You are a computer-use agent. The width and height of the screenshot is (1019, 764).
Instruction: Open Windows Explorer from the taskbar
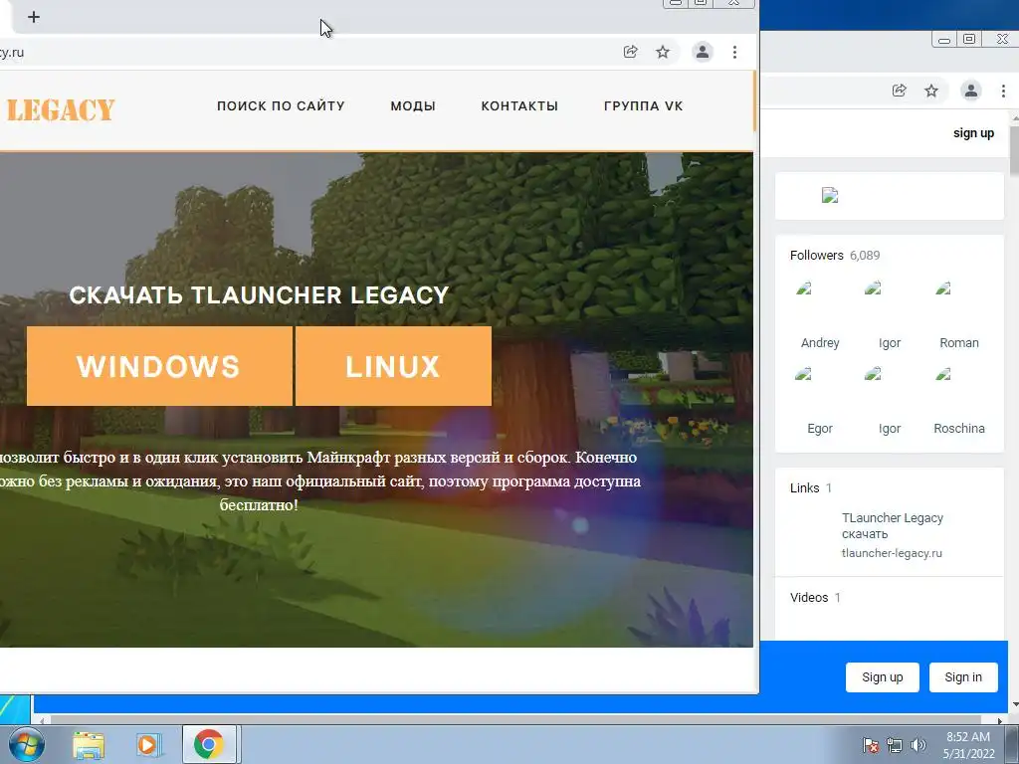coord(89,744)
